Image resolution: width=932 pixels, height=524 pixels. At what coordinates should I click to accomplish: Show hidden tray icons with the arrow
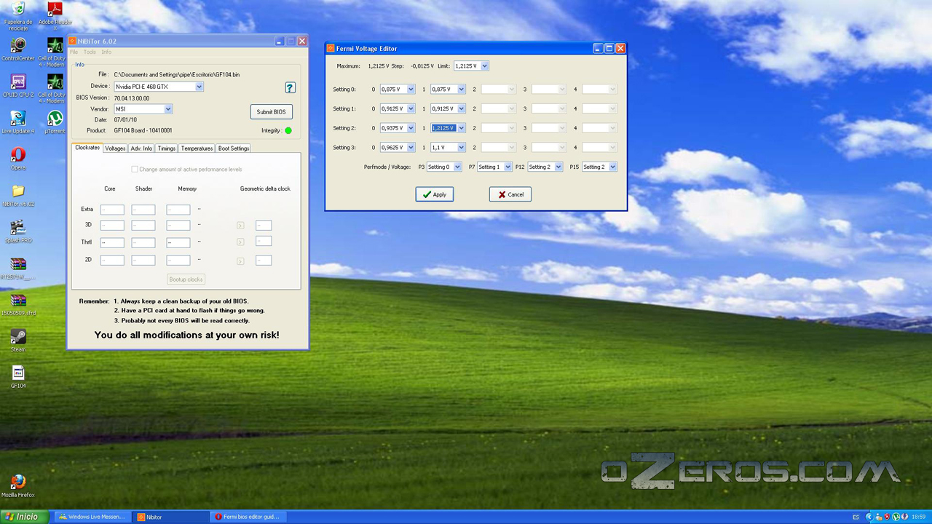869,517
